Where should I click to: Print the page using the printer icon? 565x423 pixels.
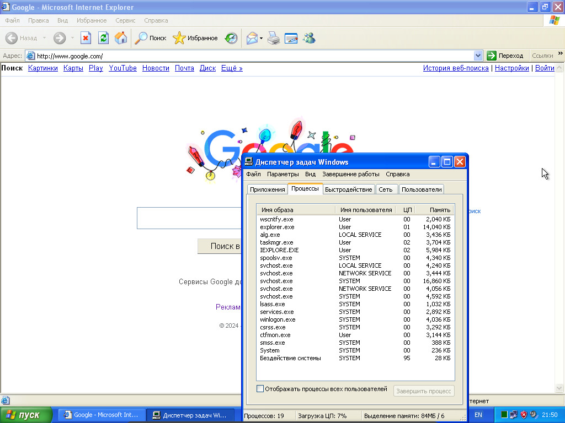274,38
